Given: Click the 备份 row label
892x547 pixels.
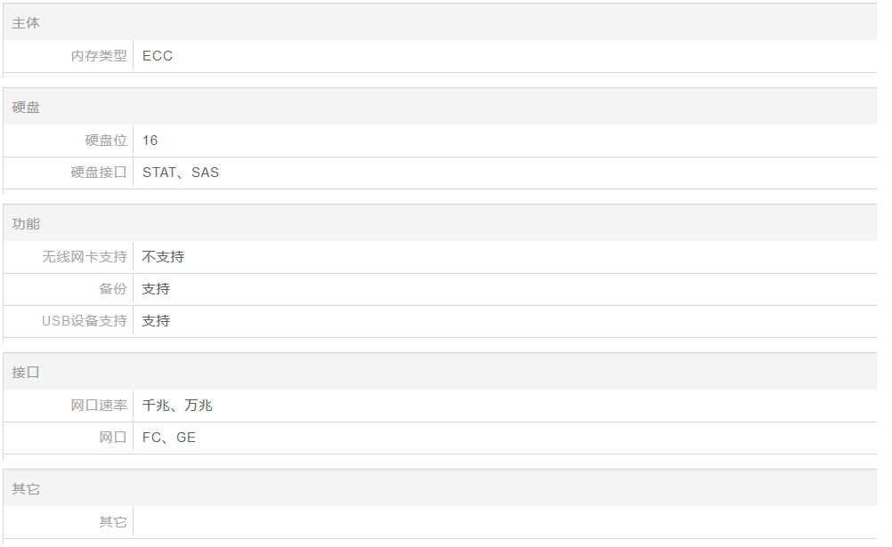Looking at the screenshot, I should [113, 289].
